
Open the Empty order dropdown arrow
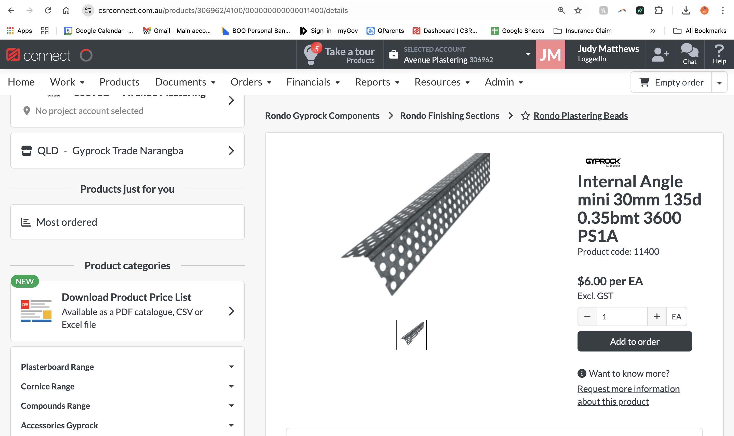pyautogui.click(x=719, y=82)
